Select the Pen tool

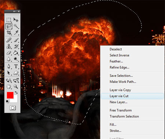9,66
